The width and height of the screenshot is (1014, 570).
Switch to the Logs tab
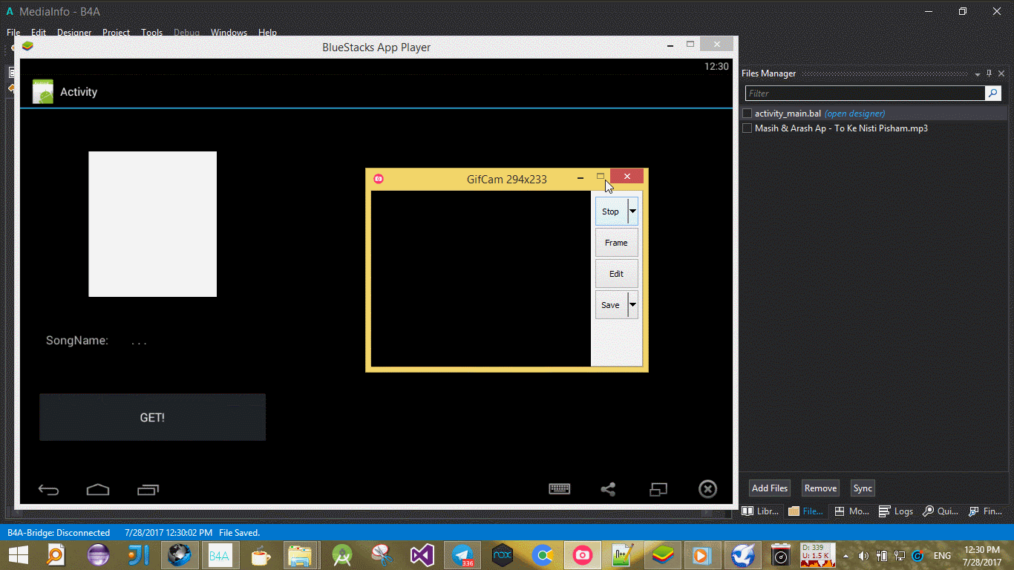click(896, 511)
